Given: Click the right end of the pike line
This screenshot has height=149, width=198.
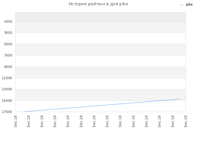Looking at the screenshot, I should click(180, 99).
